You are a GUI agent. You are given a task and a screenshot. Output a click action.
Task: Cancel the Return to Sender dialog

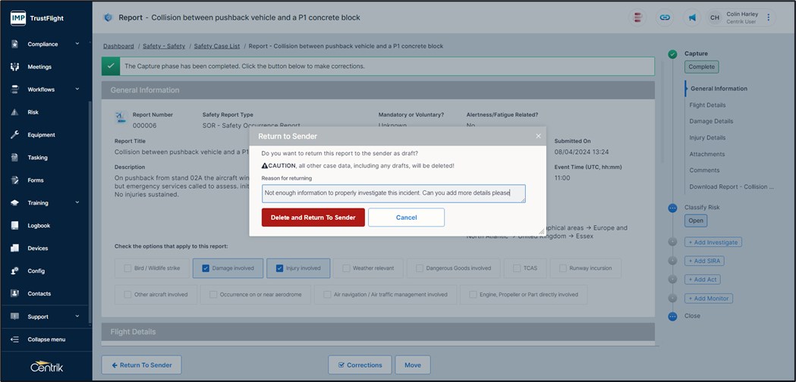(406, 217)
